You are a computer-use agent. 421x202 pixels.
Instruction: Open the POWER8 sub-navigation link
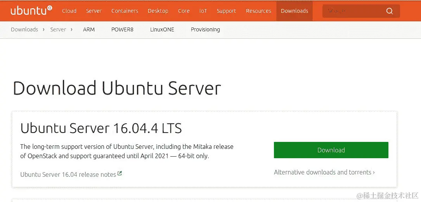(122, 29)
